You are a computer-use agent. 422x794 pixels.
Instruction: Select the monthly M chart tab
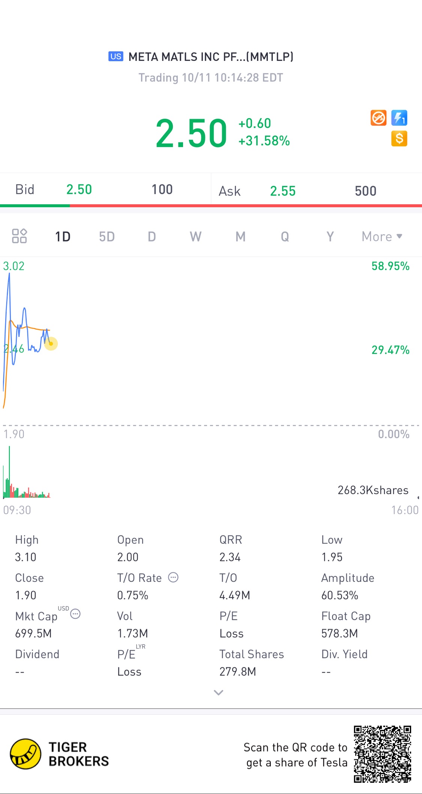[240, 237]
